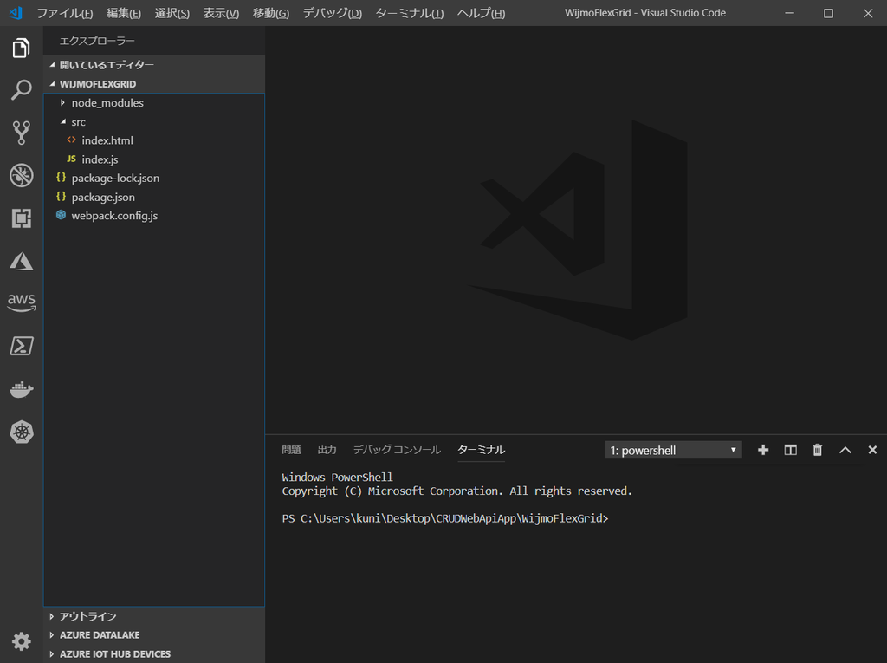Collapse the WIJMOFLEXGRID folder section
Viewport: 887px width, 663px height.
pos(154,84)
